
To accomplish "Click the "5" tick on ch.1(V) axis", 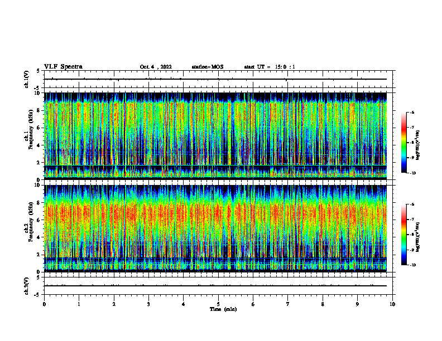I will tap(39, 71).
